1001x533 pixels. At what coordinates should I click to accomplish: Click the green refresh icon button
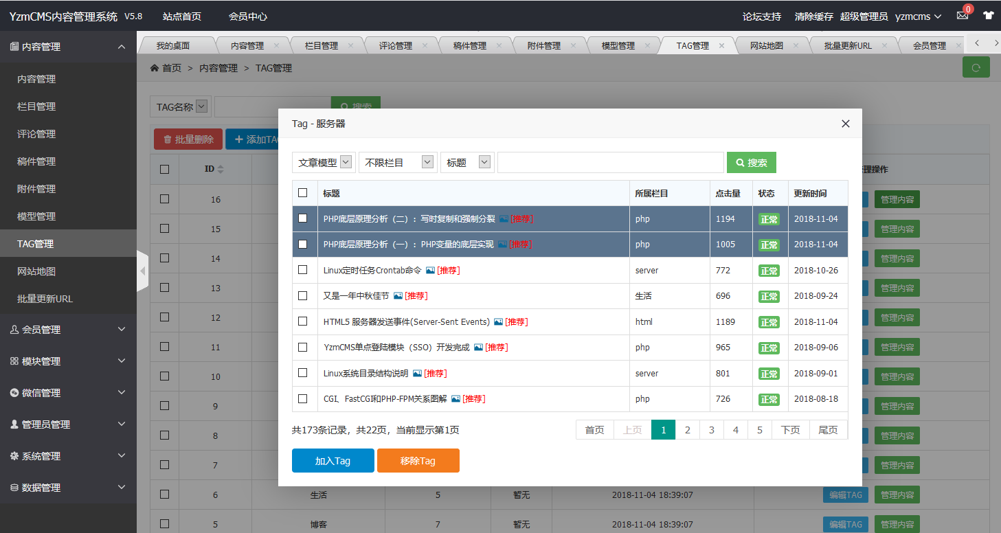976,67
